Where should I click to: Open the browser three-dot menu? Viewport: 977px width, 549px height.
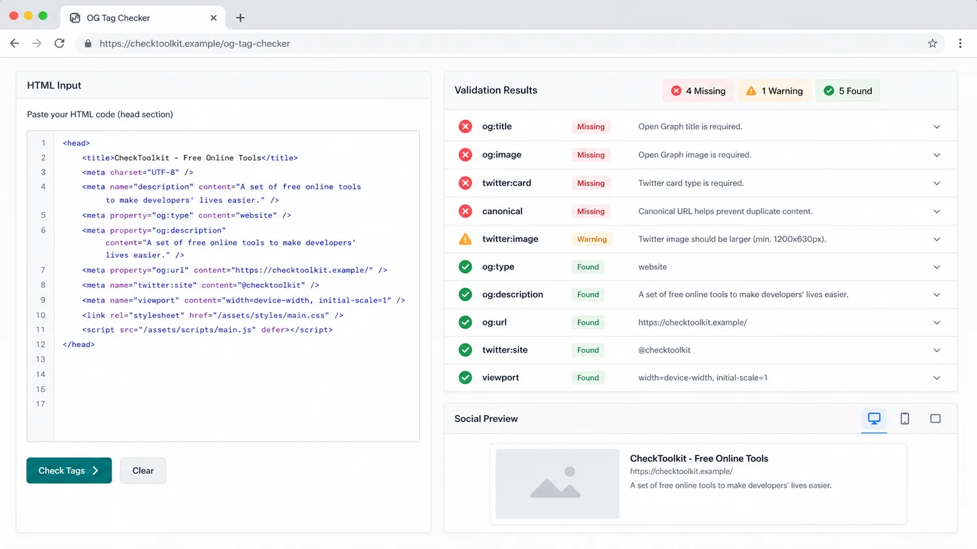960,43
